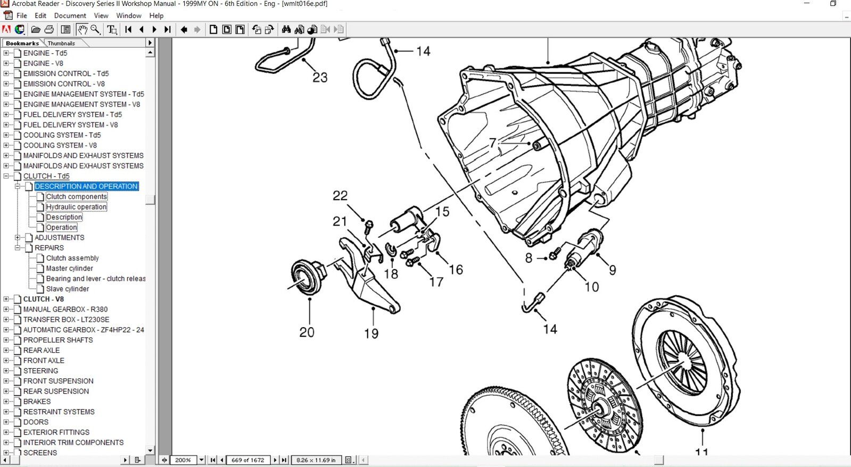Image resolution: width=851 pixels, height=467 pixels.
Task: Expand the STEERING bookmark
Action: click(x=6, y=371)
